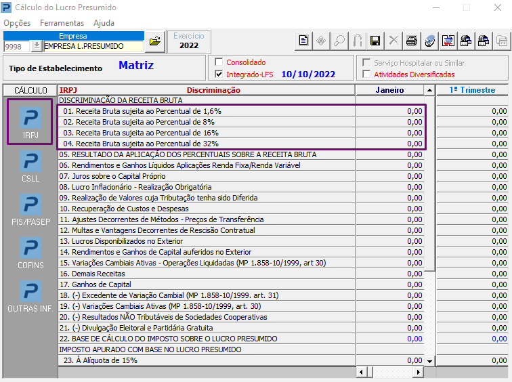Screen dimensions: 512x382
Task: Click 1º Trimestre value for Demais Receitas
Action: pos(472,274)
